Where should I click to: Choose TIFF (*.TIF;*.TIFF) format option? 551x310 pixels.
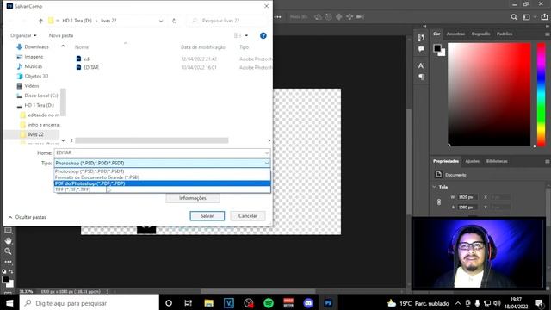[x=163, y=189]
